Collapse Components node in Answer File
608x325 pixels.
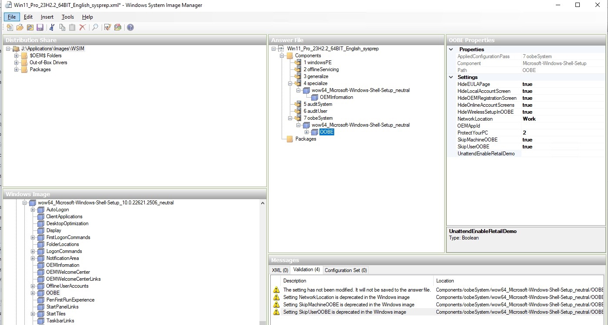282,56
